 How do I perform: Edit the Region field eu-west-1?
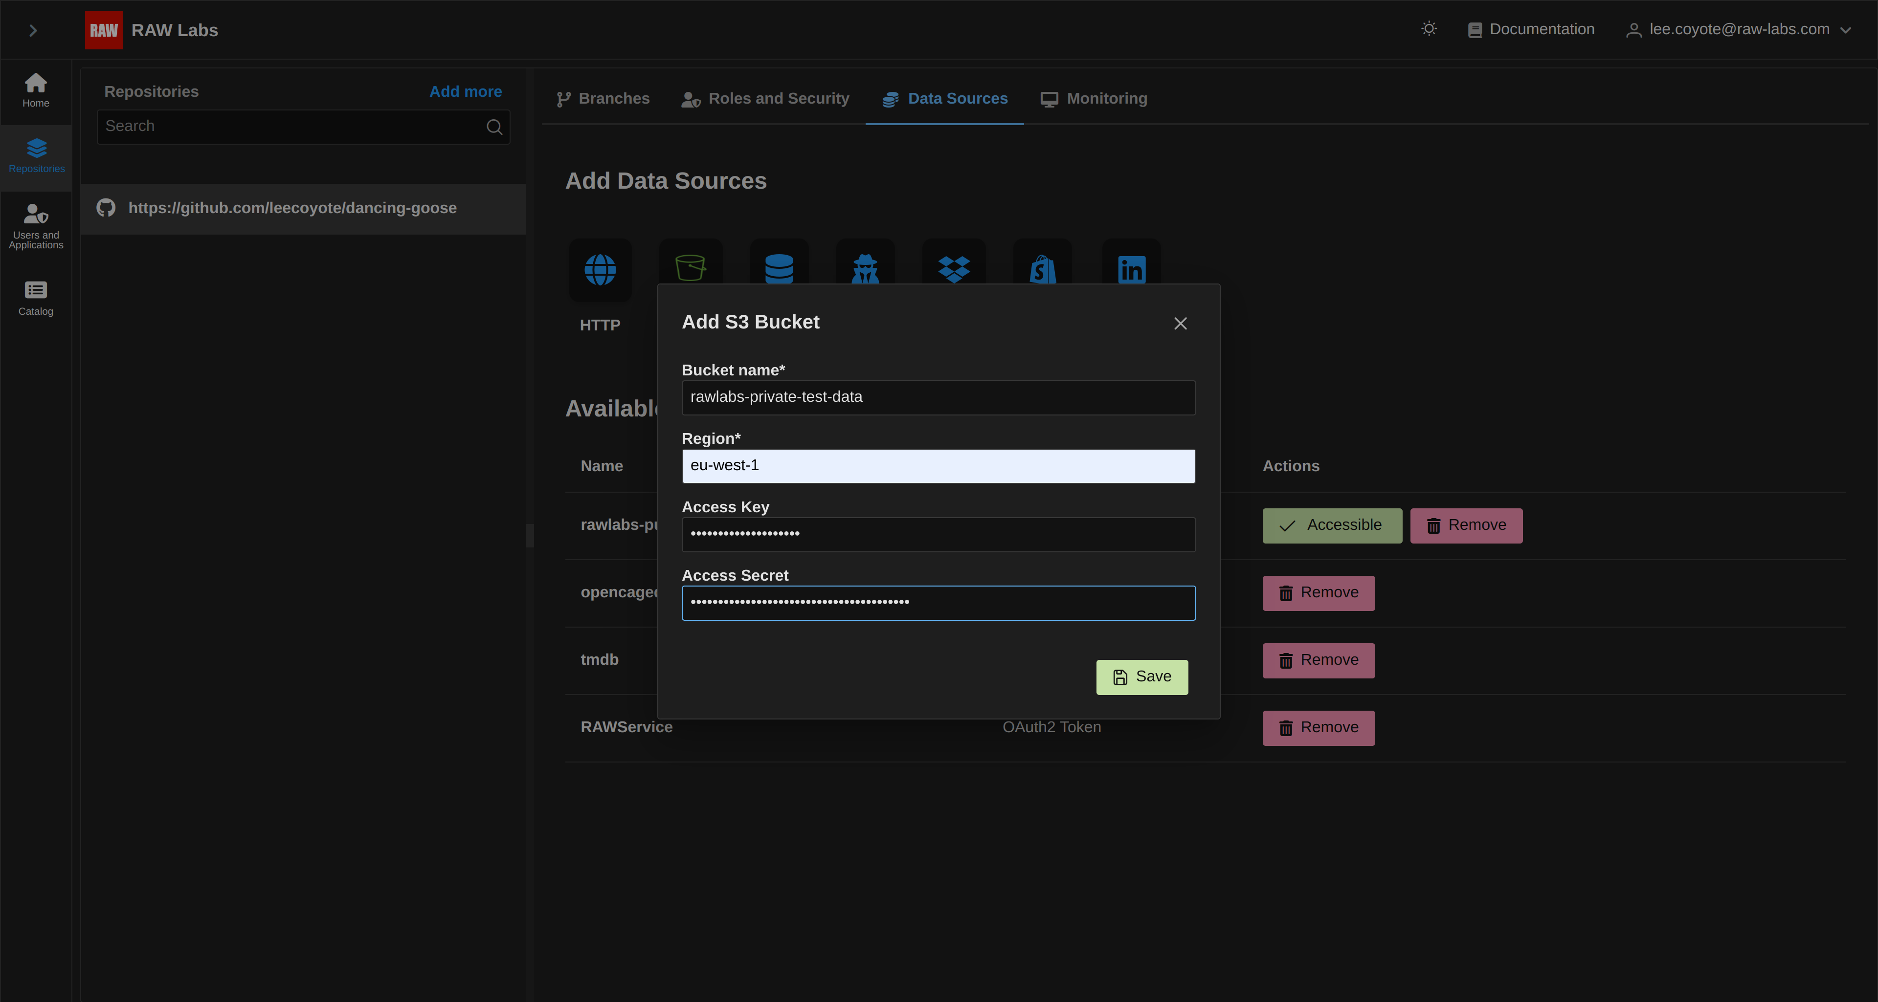pyautogui.click(x=939, y=466)
